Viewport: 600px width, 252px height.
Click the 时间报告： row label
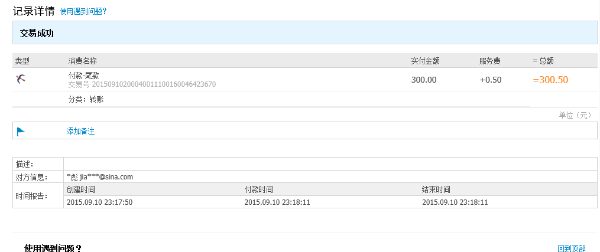pyautogui.click(x=31, y=196)
